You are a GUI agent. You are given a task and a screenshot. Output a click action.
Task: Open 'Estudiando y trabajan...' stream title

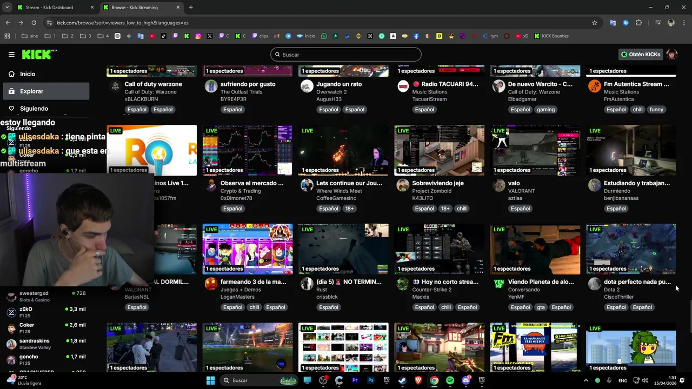tap(637, 183)
